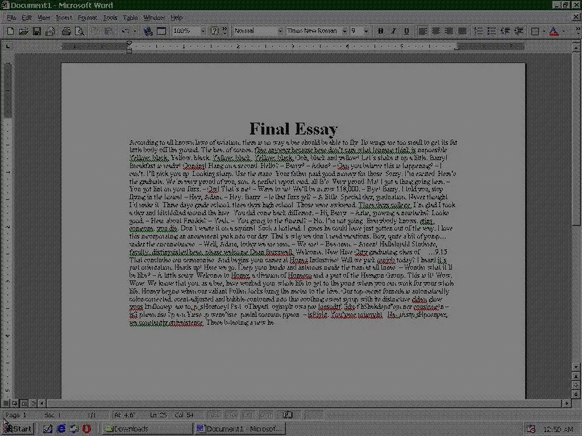
Task: Open the Format menu
Action: click(87, 18)
